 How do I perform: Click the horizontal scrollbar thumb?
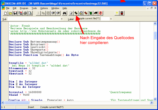(x=17, y=103)
